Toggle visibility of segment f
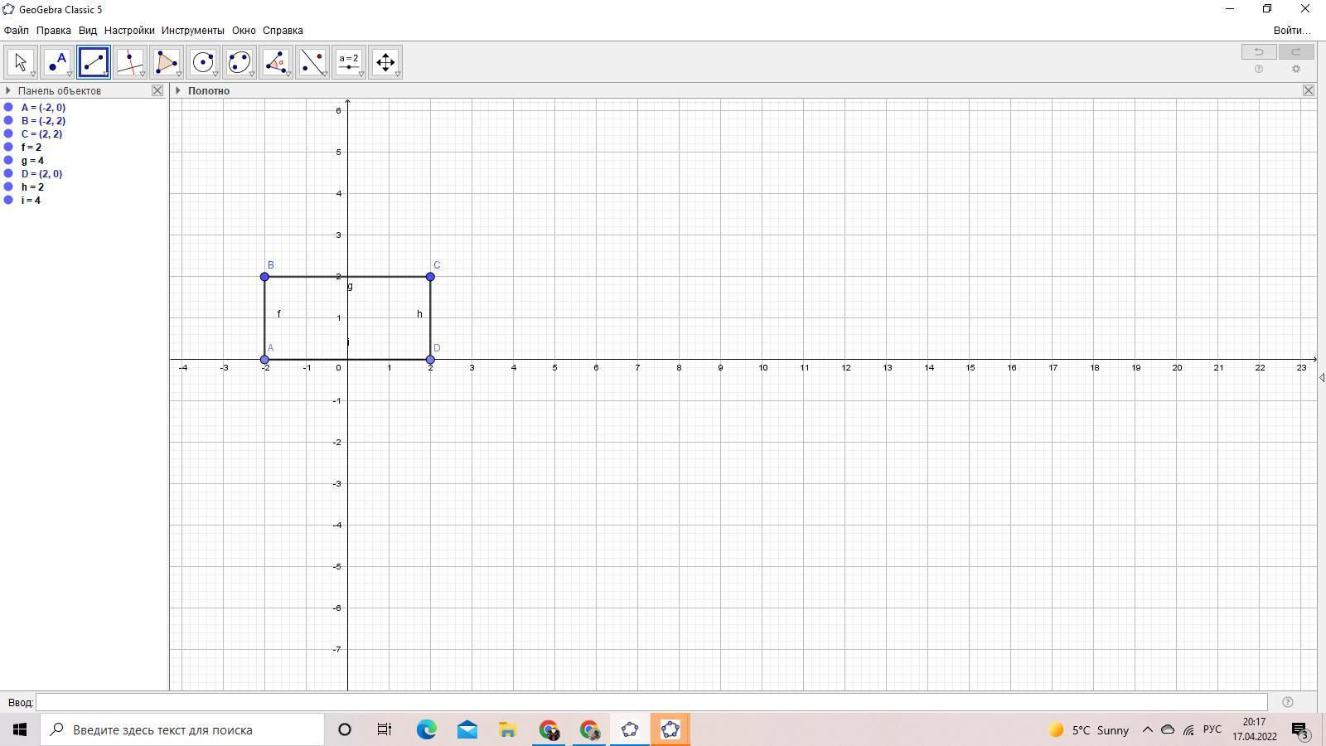The height and width of the screenshot is (746, 1326). (x=8, y=147)
